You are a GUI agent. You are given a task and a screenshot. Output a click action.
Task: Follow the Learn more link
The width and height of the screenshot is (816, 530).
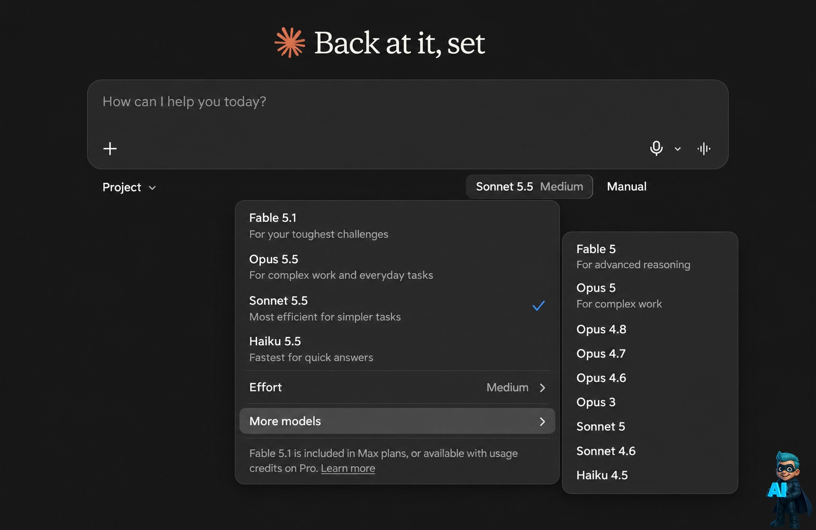pos(348,468)
